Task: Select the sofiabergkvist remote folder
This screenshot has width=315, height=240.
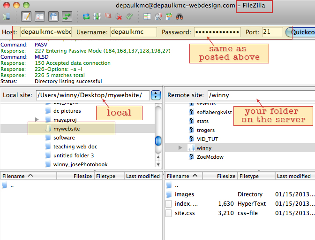Action: (x=214, y=112)
